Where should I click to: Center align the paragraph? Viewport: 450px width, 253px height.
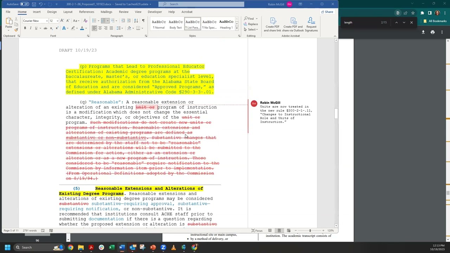click(100, 28)
